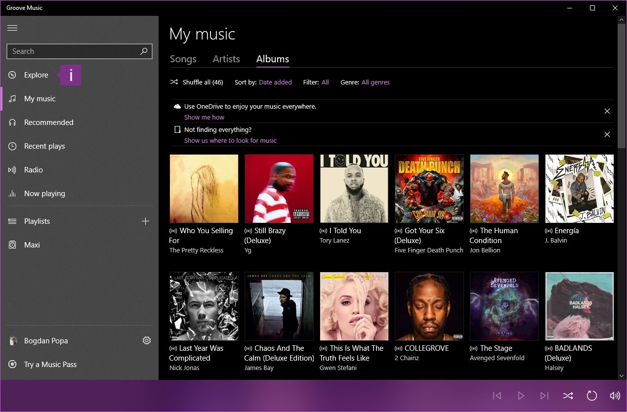Switch to the Artists tab

[x=226, y=59]
